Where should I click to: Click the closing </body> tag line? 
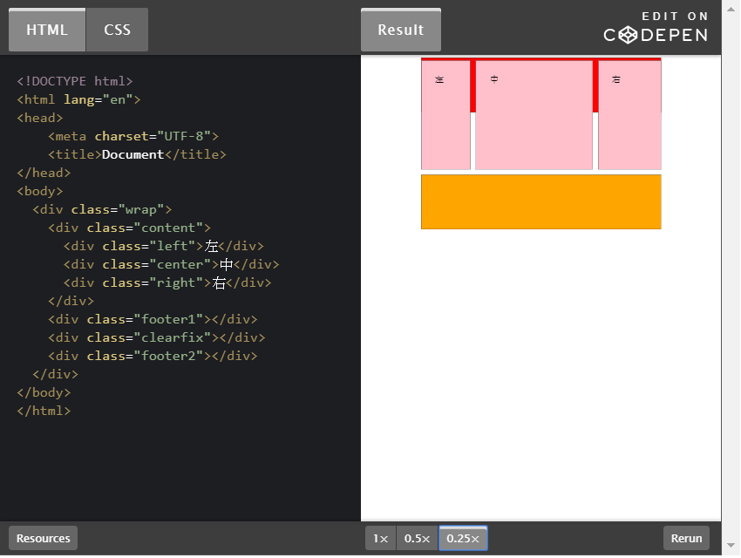44,393
